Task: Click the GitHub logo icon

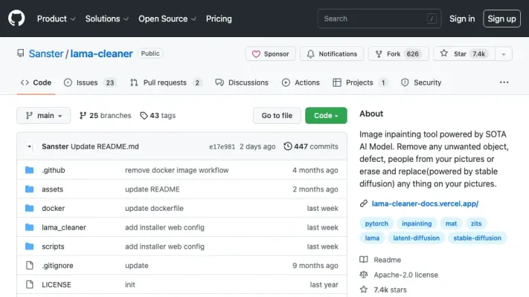Action: click(x=16, y=19)
